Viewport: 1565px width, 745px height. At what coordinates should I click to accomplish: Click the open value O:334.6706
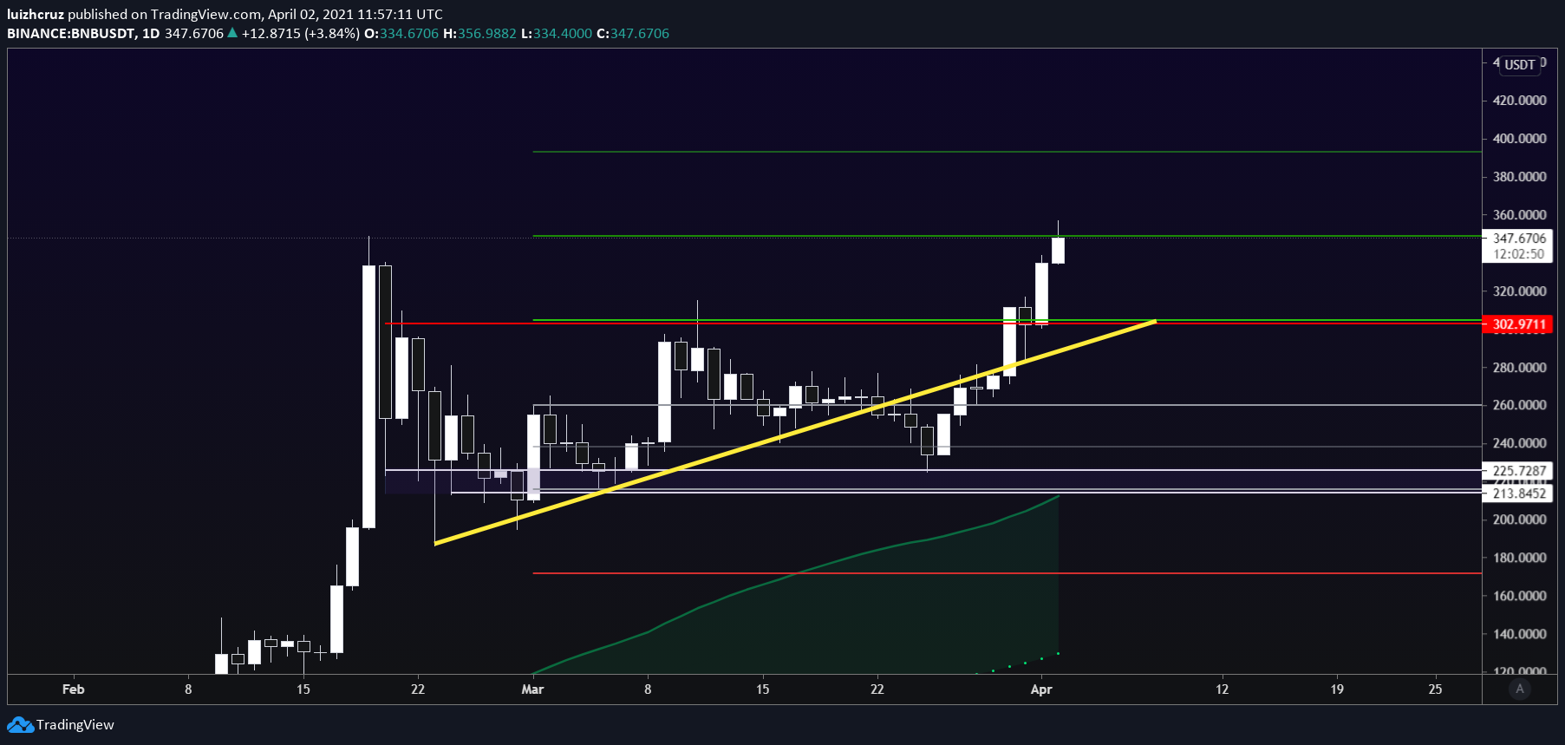click(401, 33)
